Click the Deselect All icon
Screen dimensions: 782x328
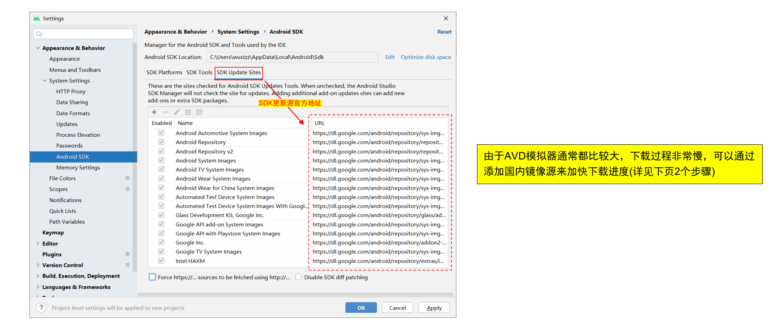click(199, 112)
